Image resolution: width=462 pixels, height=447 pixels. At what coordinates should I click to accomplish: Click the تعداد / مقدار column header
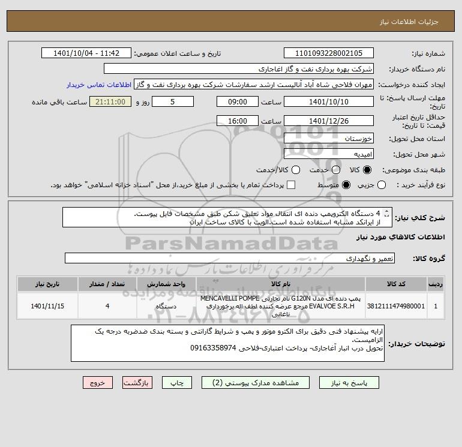(107, 284)
